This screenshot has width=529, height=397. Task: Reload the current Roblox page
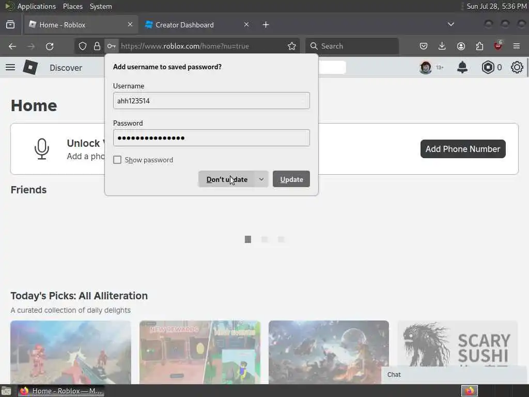tap(50, 46)
